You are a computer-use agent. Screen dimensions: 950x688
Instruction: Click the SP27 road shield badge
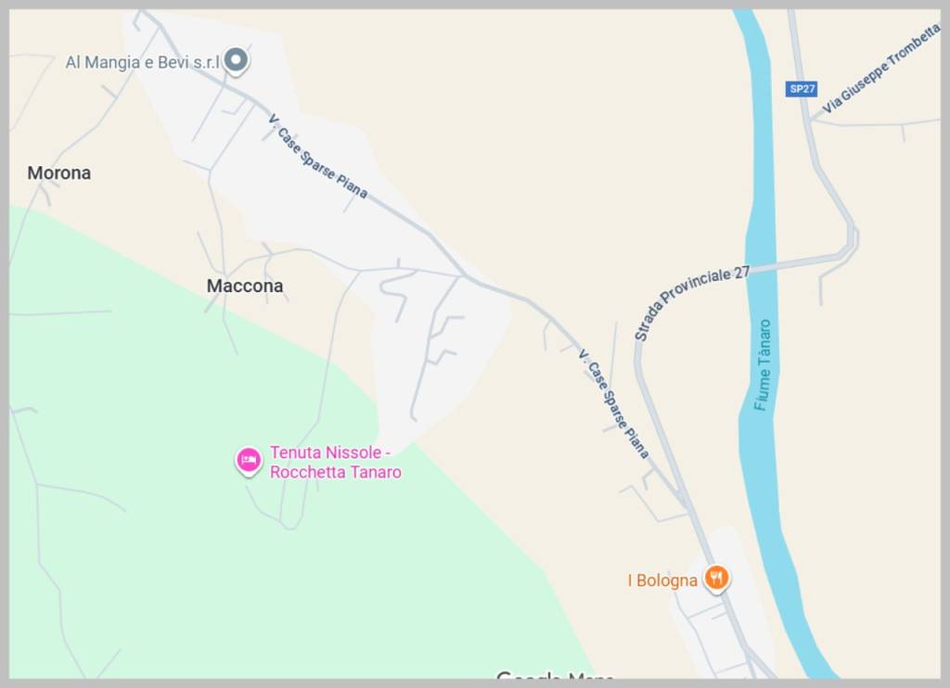[x=802, y=89]
